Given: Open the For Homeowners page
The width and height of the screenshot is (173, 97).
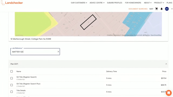Looking at the screenshot, I should pyautogui.click(x=133, y=3).
